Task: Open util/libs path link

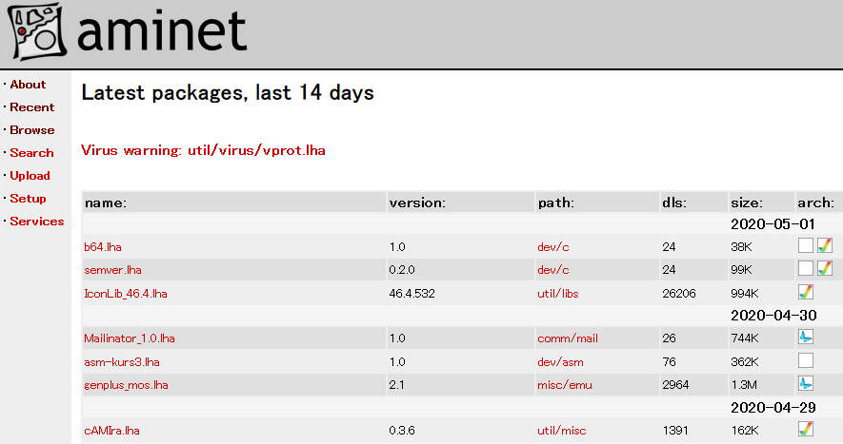Action: tap(558, 294)
